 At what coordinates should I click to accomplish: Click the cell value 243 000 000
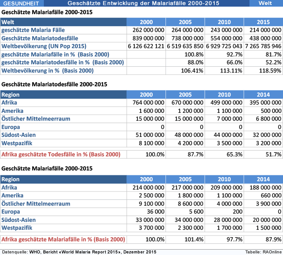point(226,30)
